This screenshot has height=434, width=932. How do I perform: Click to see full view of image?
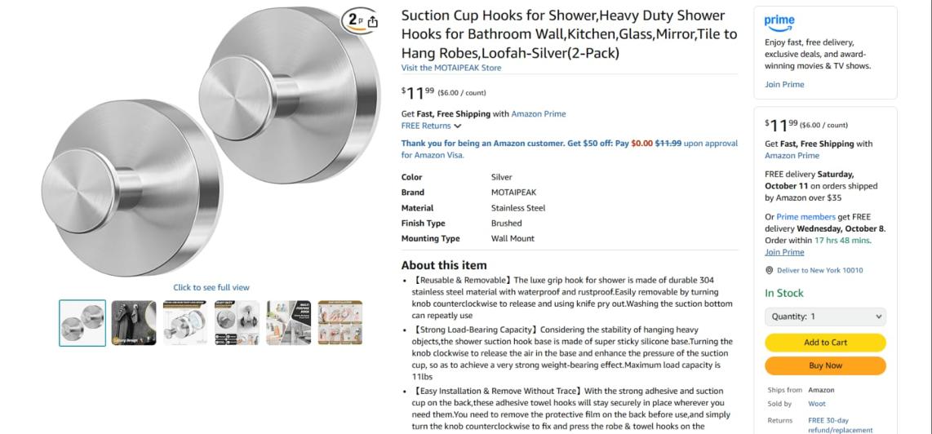click(x=211, y=287)
